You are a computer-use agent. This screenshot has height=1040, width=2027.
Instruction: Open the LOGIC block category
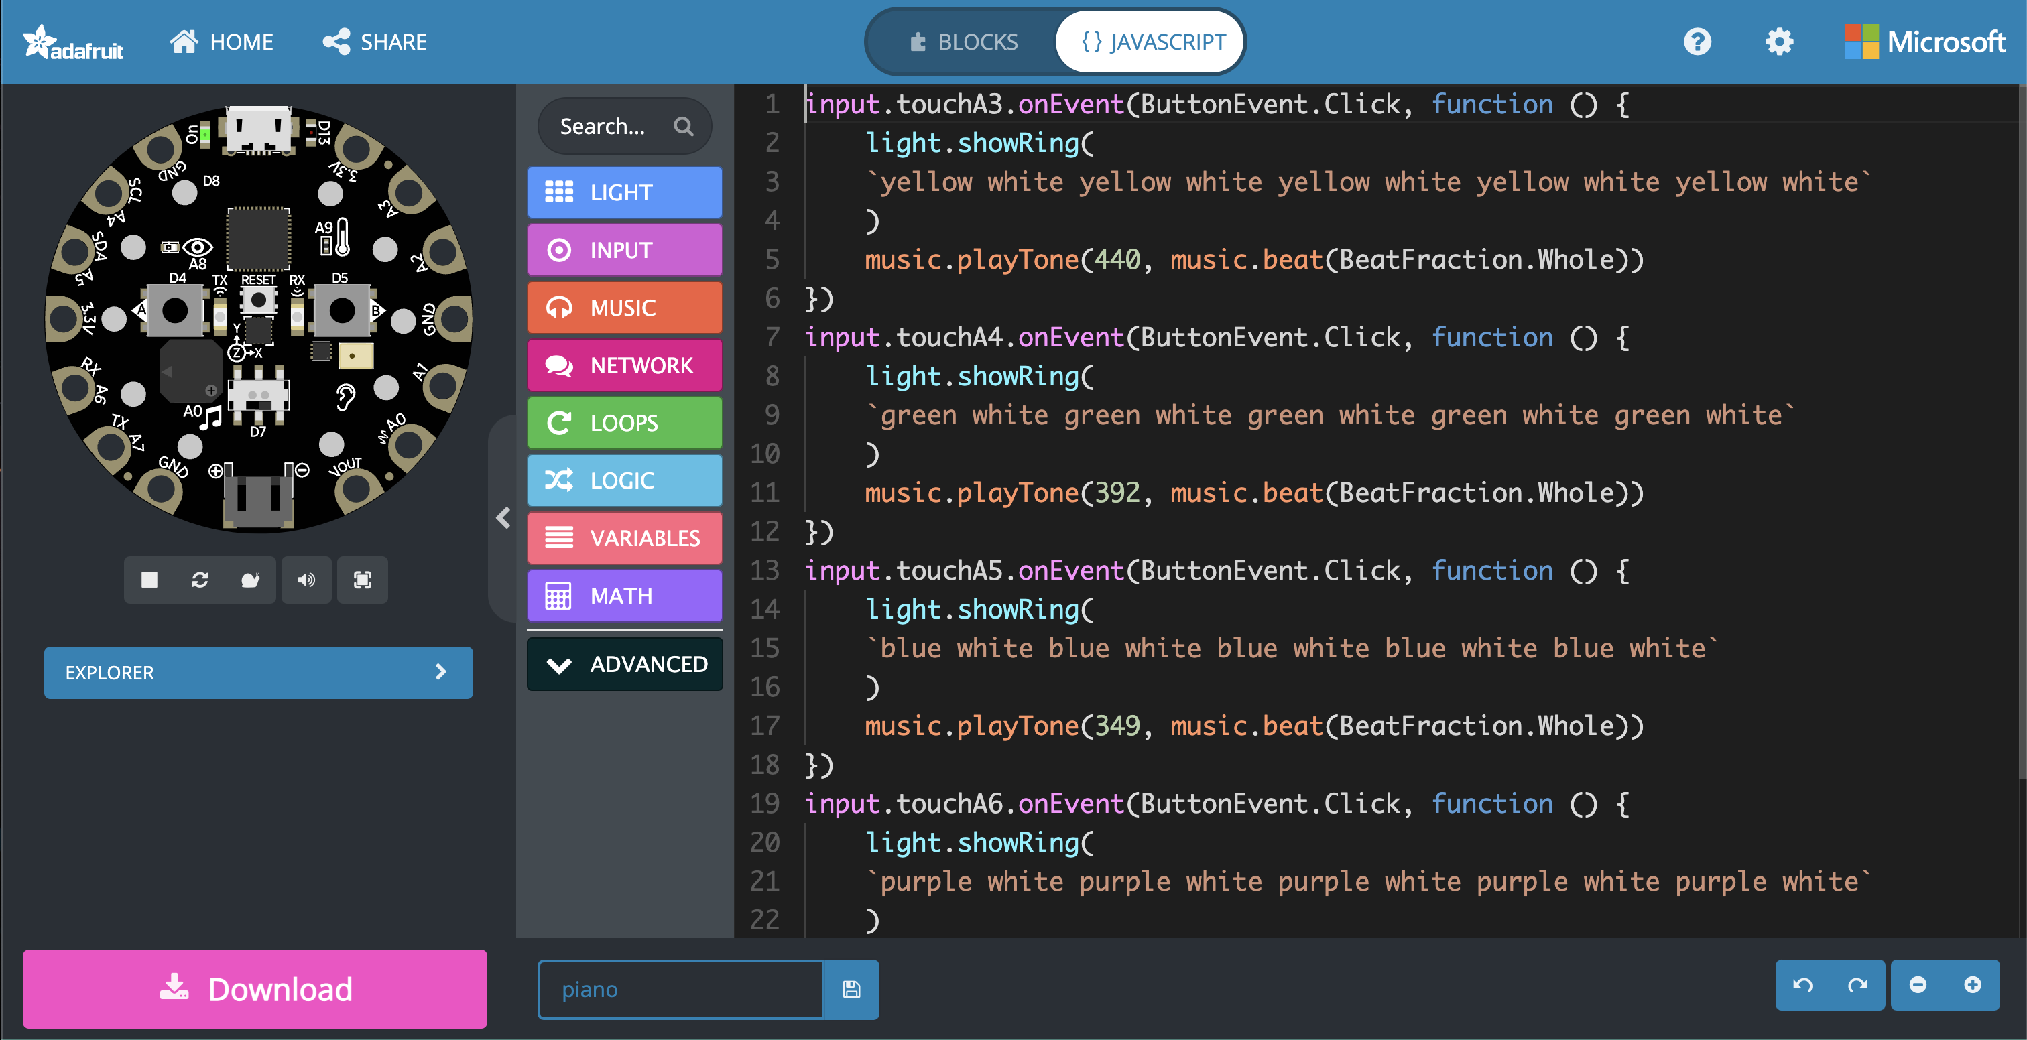pos(624,480)
